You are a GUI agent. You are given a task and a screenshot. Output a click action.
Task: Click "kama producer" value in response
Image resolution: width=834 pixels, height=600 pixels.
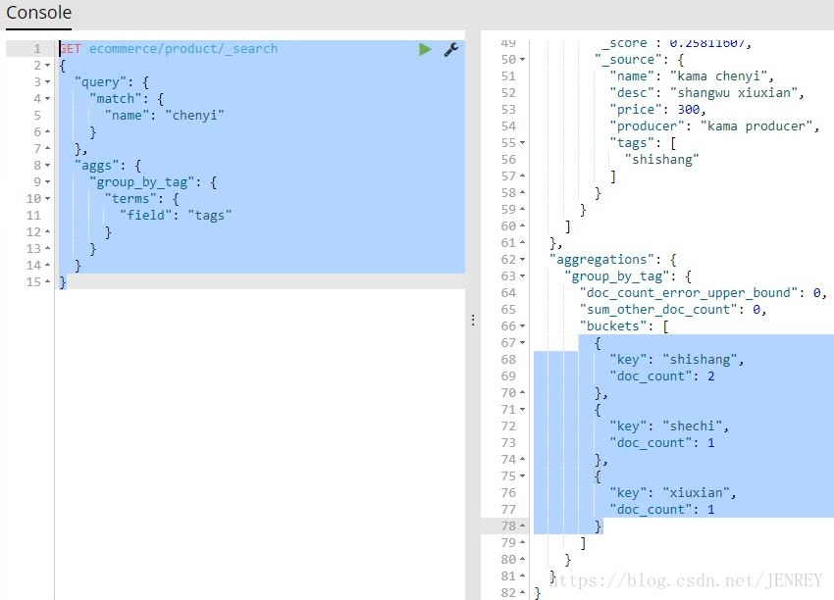click(756, 125)
